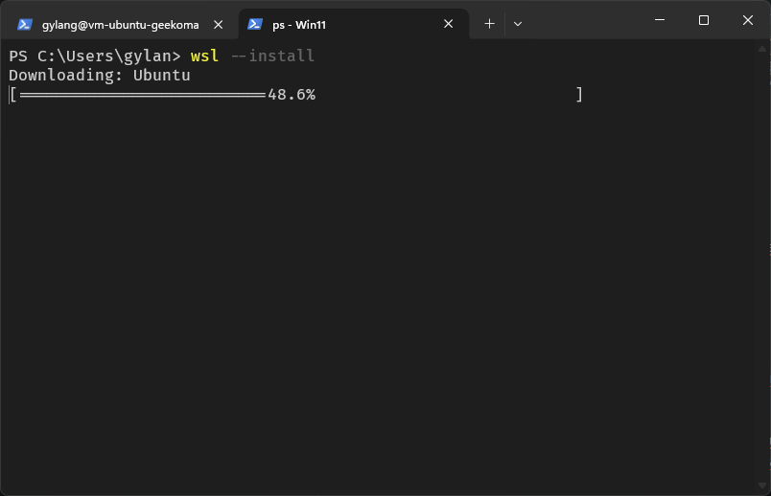771x496 pixels.
Task: Close the ps - Win11 tab
Action: tap(448, 24)
